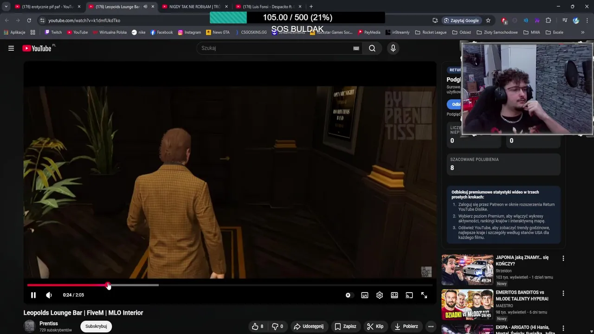The image size is (594, 334).
Task: Open options menu for EMERITOS BANDITOS video
Action: 563,293
